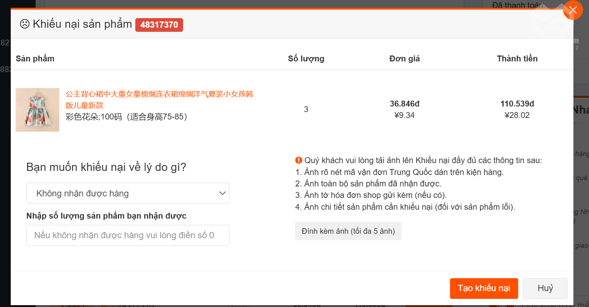Select the order number badge 48317370
This screenshot has height=307, width=589.
point(159,25)
